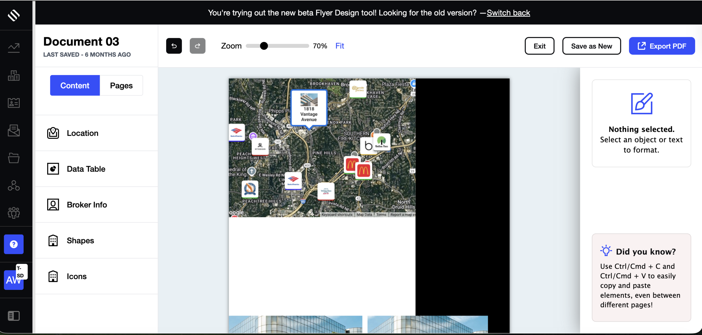Viewport: 702px width, 335px height.
Task: Click the blue help question mark
Action: click(14, 244)
